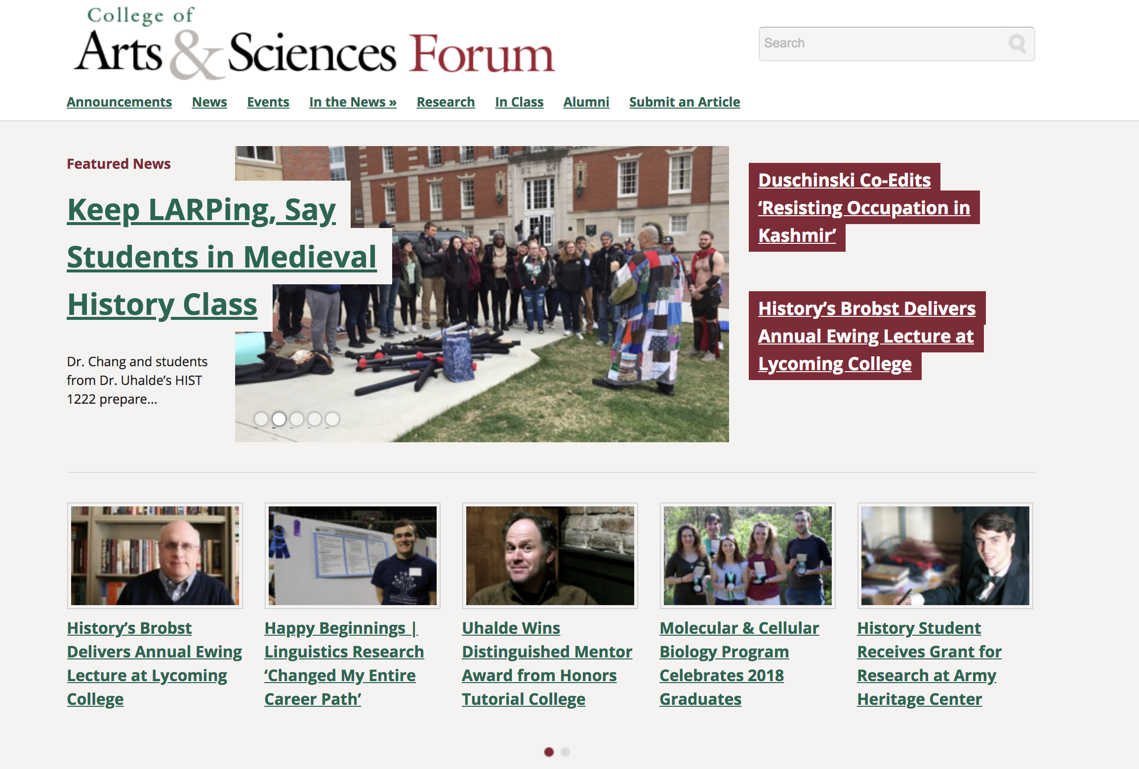Click the Submit an Article link
Viewport: 1139px width, 769px height.
point(685,102)
